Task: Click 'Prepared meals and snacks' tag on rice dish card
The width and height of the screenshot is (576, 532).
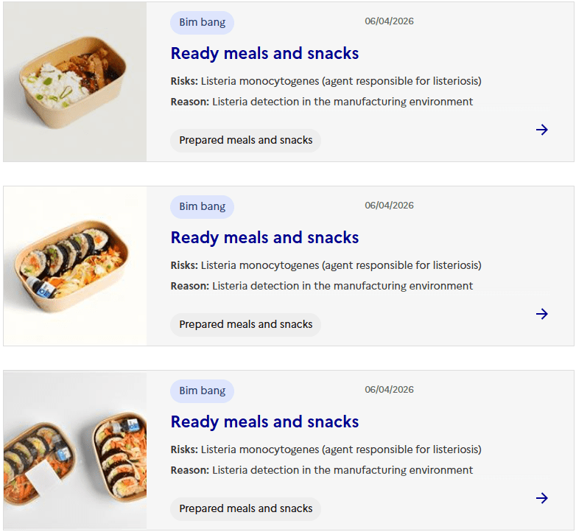Action: (x=245, y=140)
